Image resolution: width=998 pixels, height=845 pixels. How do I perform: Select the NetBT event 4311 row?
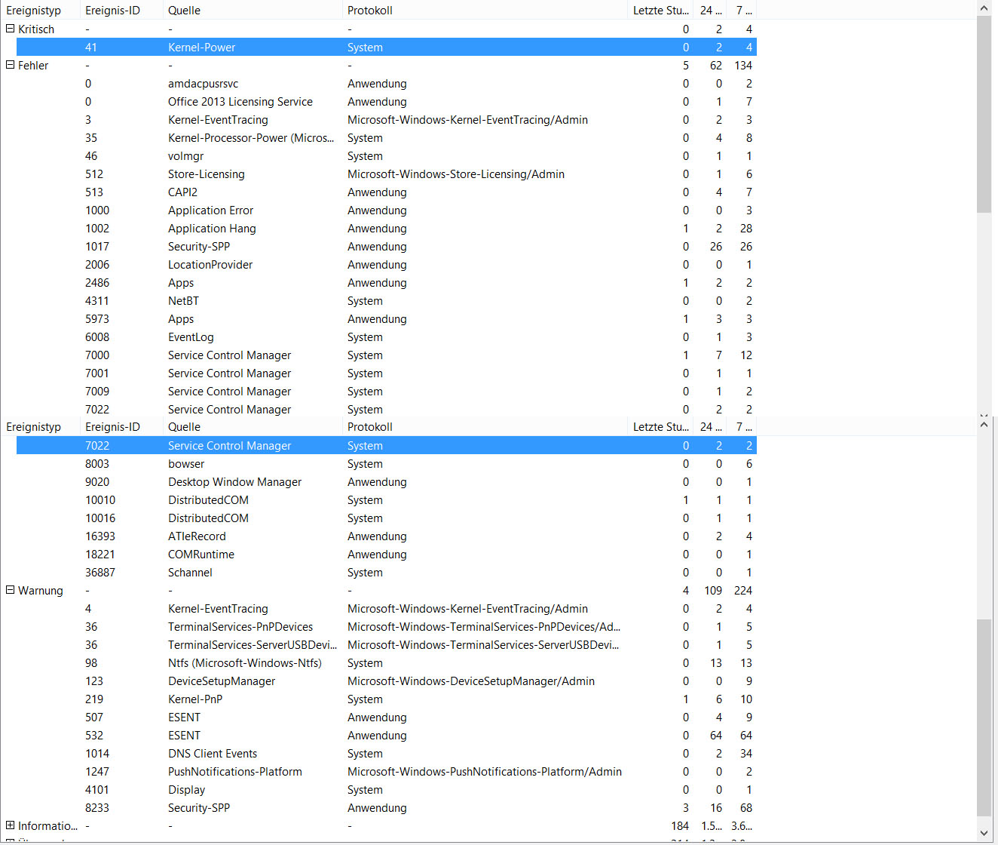(386, 300)
